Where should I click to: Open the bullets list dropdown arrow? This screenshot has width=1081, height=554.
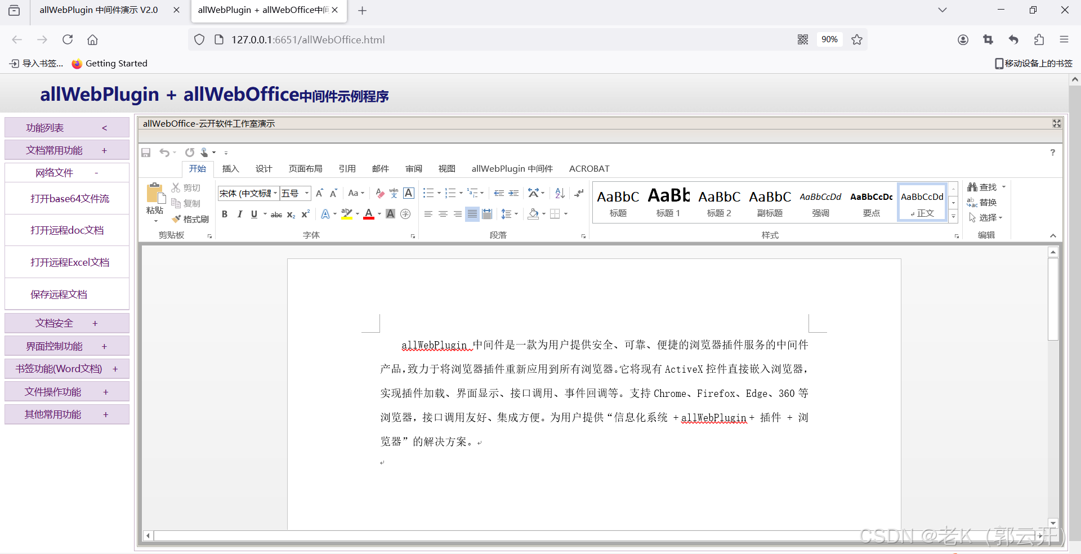[439, 193]
